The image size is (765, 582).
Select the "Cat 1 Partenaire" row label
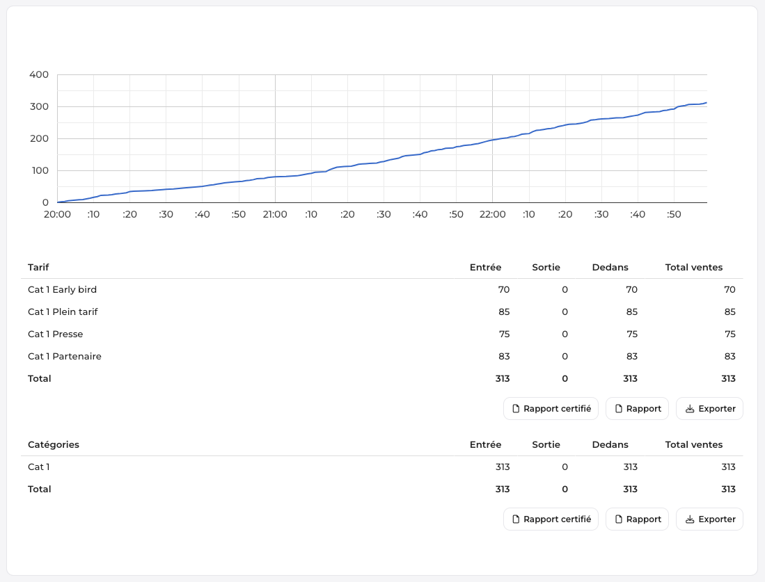point(65,357)
